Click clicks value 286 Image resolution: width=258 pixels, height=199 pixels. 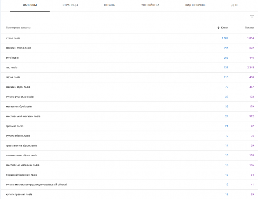[226, 58]
